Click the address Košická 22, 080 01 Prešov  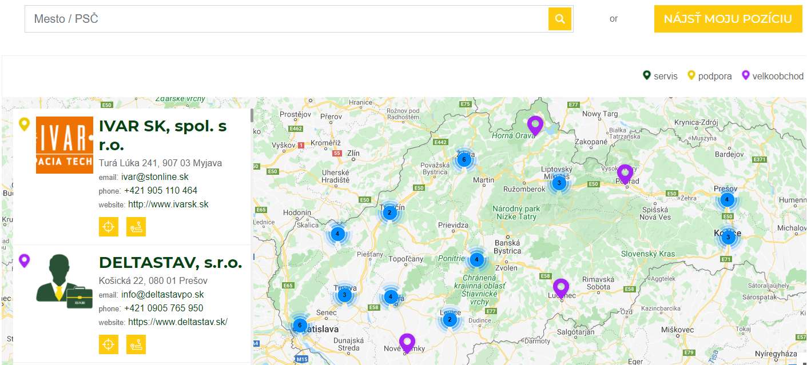click(153, 281)
